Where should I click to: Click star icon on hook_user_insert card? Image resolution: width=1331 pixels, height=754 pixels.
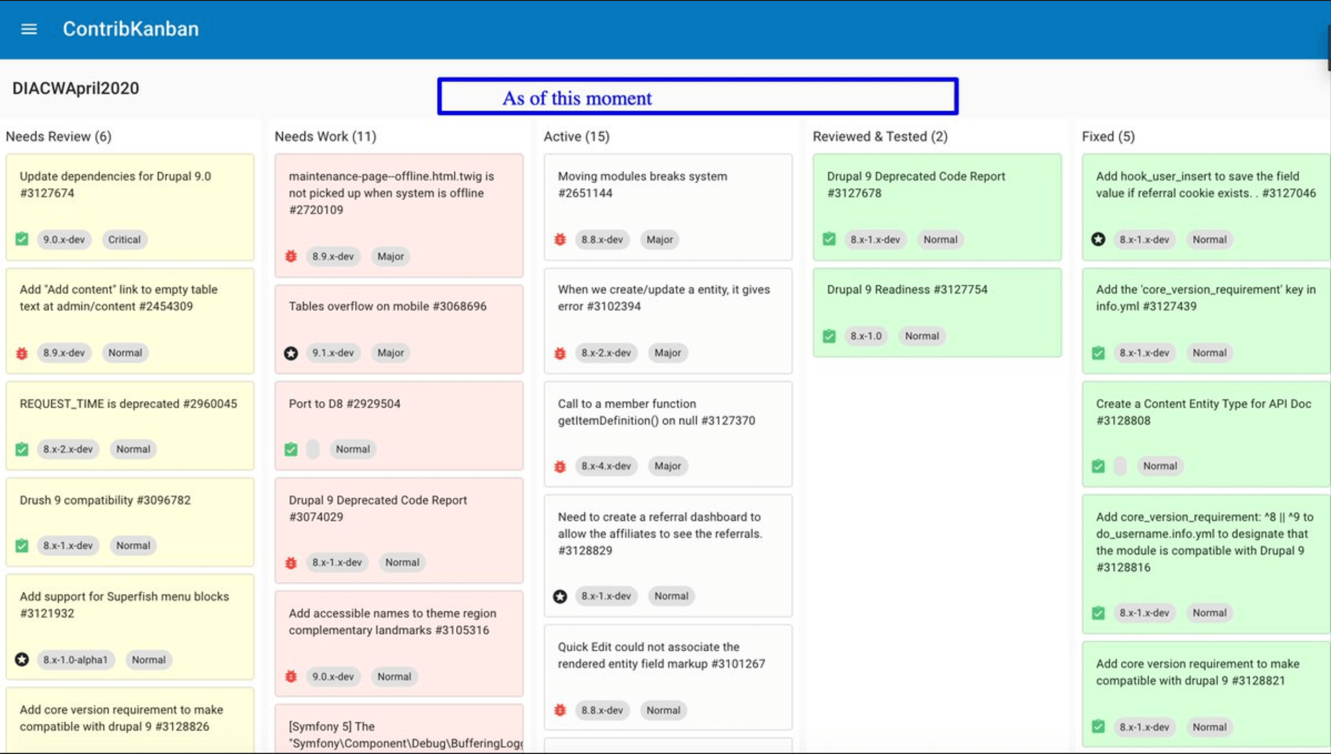click(x=1098, y=239)
